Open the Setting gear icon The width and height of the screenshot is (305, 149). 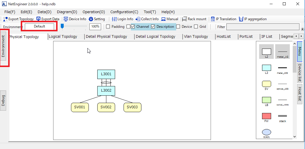tap(91, 19)
